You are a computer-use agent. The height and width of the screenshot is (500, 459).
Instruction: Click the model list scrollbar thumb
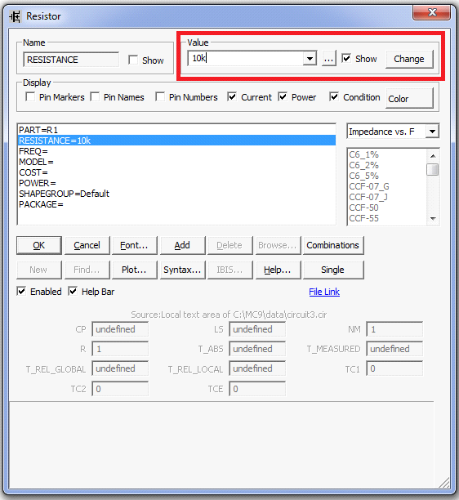pyautogui.click(x=433, y=169)
